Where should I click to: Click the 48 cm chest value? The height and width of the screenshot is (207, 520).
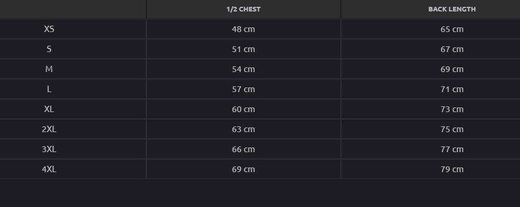(243, 29)
